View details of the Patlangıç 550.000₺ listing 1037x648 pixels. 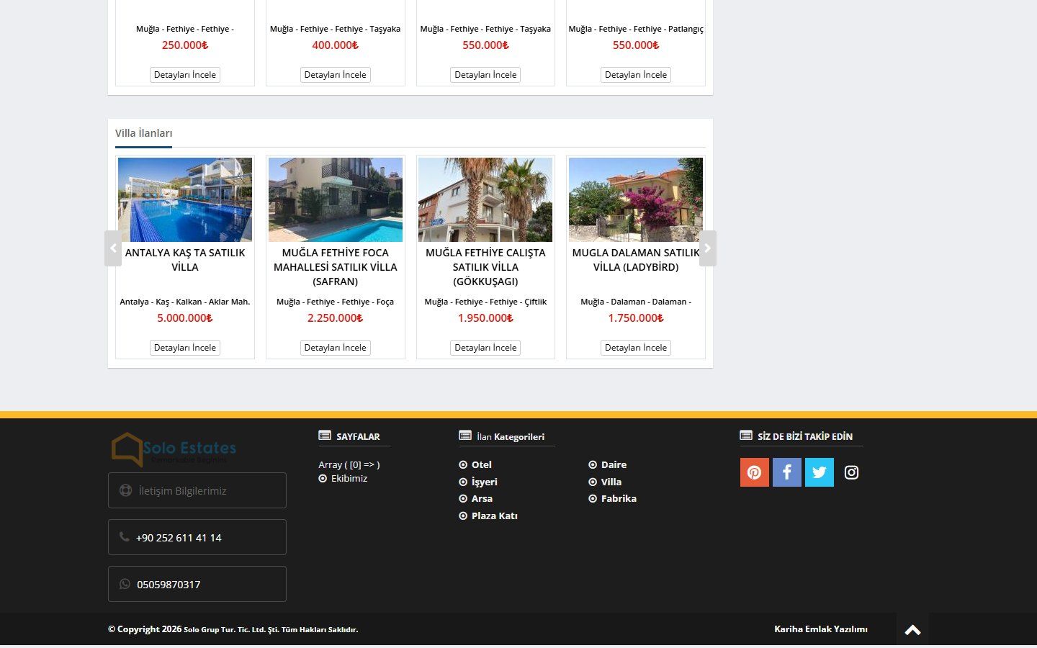(x=636, y=75)
